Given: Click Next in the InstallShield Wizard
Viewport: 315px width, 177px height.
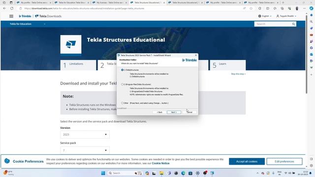Looking at the screenshot, I should tap(174, 112).
